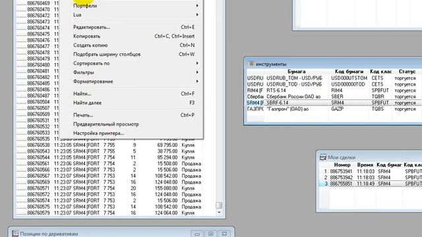Click the Позиции по деривативам window icon
The width and height of the screenshot is (422, 237).
(15, 234)
